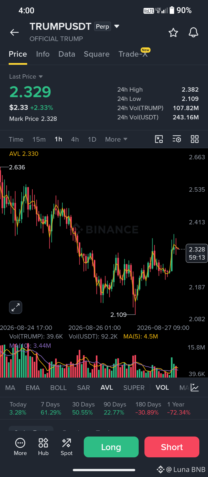208x477 pixels.
Task: Tap the 1 Year -72.34% performance
Action: pos(179,408)
